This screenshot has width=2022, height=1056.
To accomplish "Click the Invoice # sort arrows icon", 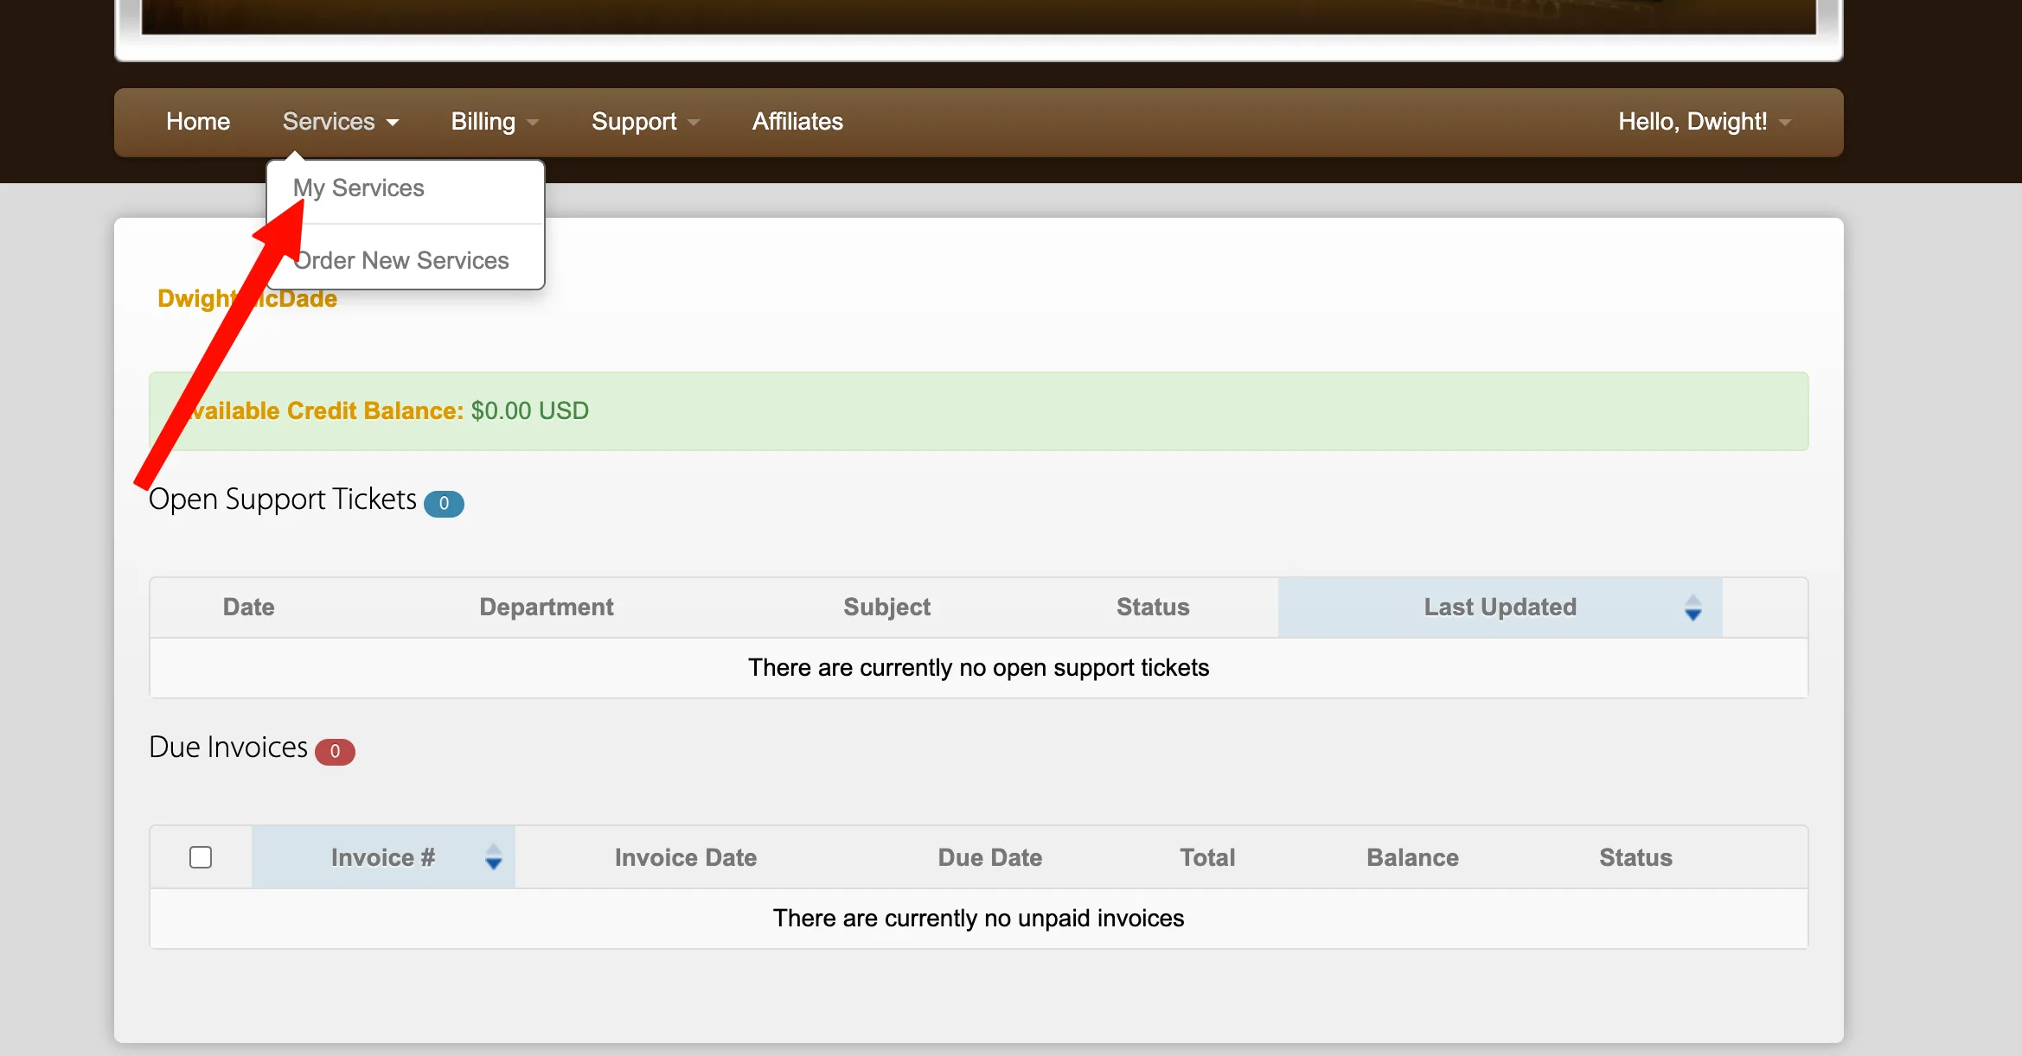I will tap(493, 857).
